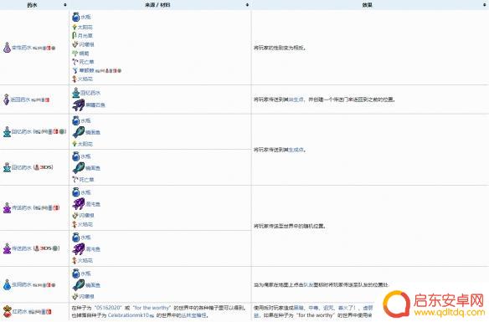489x322 pixels.
Task: Click Bottled Water icon in 传送药水 3DS row
Action: (76, 238)
